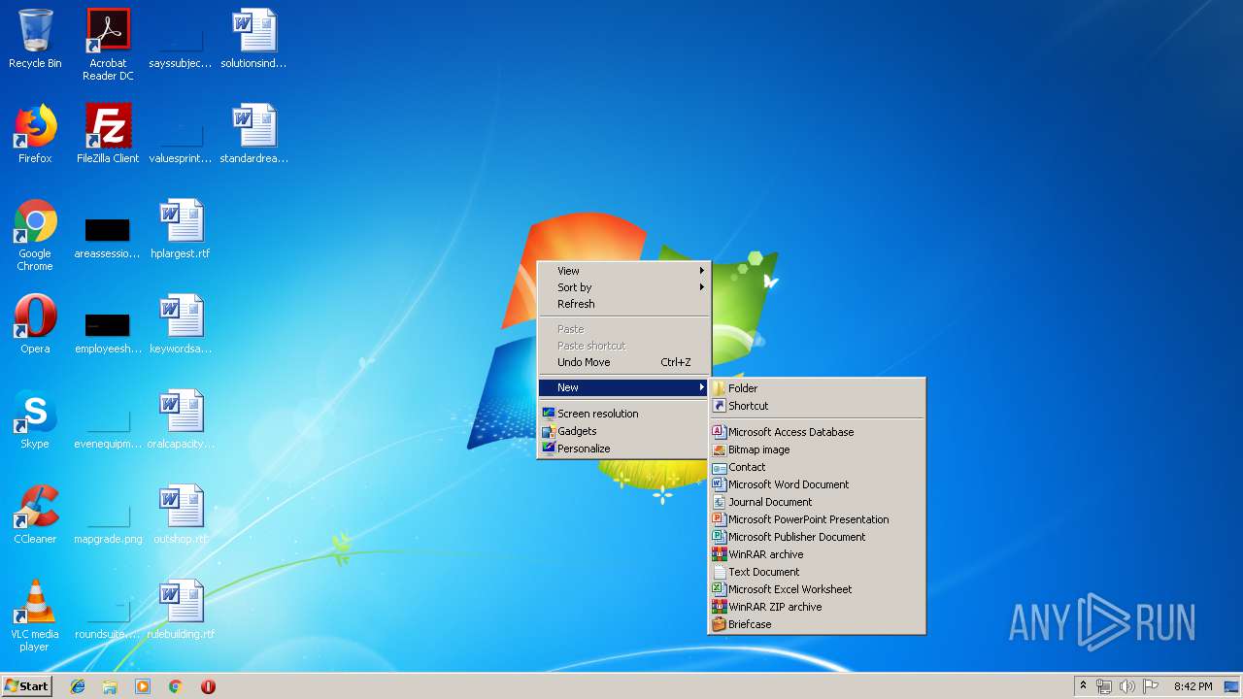Viewport: 1243px width, 699px height.
Task: Expand the View submenu
Action: 623,271
